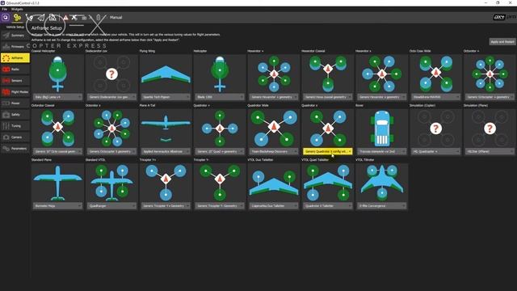Viewport: 517px width, 291px height.
Task: Open the VTOL Tiltrotor Convergence dropdown
Action: (x=382, y=206)
